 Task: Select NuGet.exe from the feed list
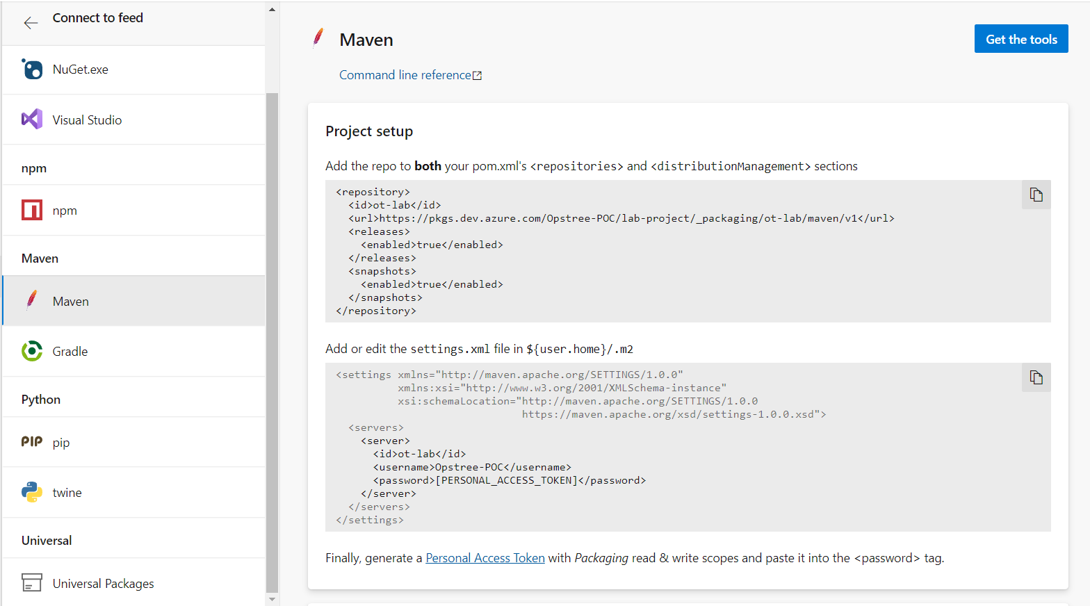(x=134, y=69)
